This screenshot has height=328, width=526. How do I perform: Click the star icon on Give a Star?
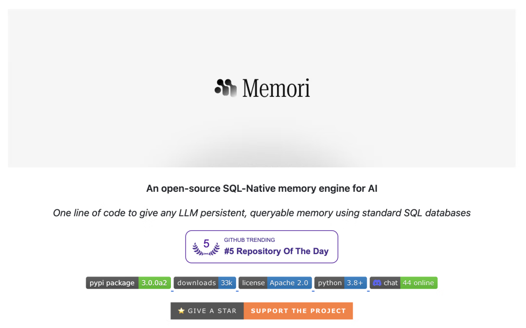[181, 310]
